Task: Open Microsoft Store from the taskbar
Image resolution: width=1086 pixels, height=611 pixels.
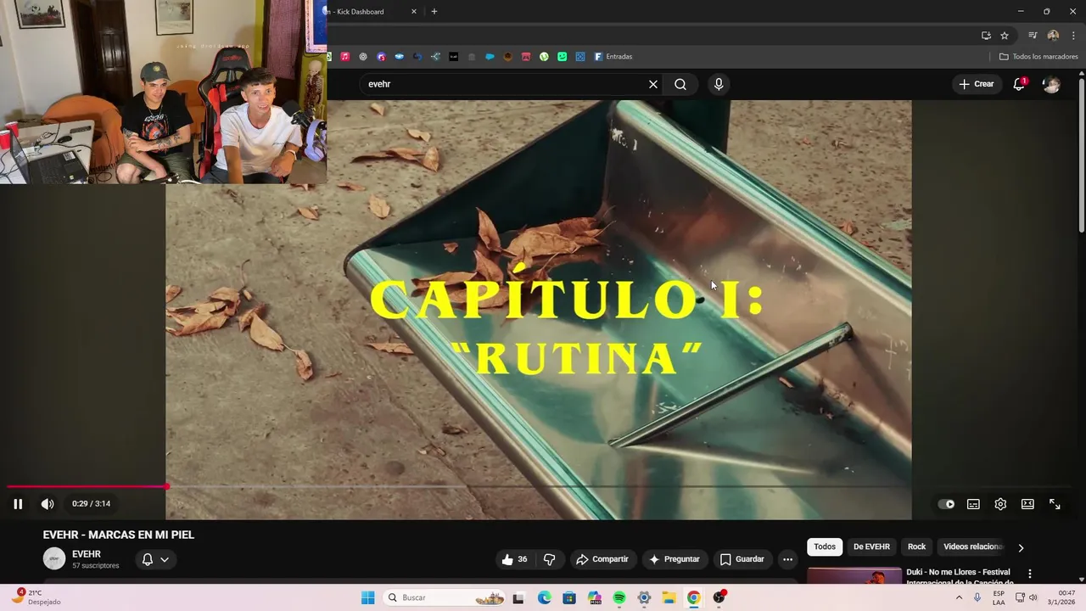Action: 568,597
